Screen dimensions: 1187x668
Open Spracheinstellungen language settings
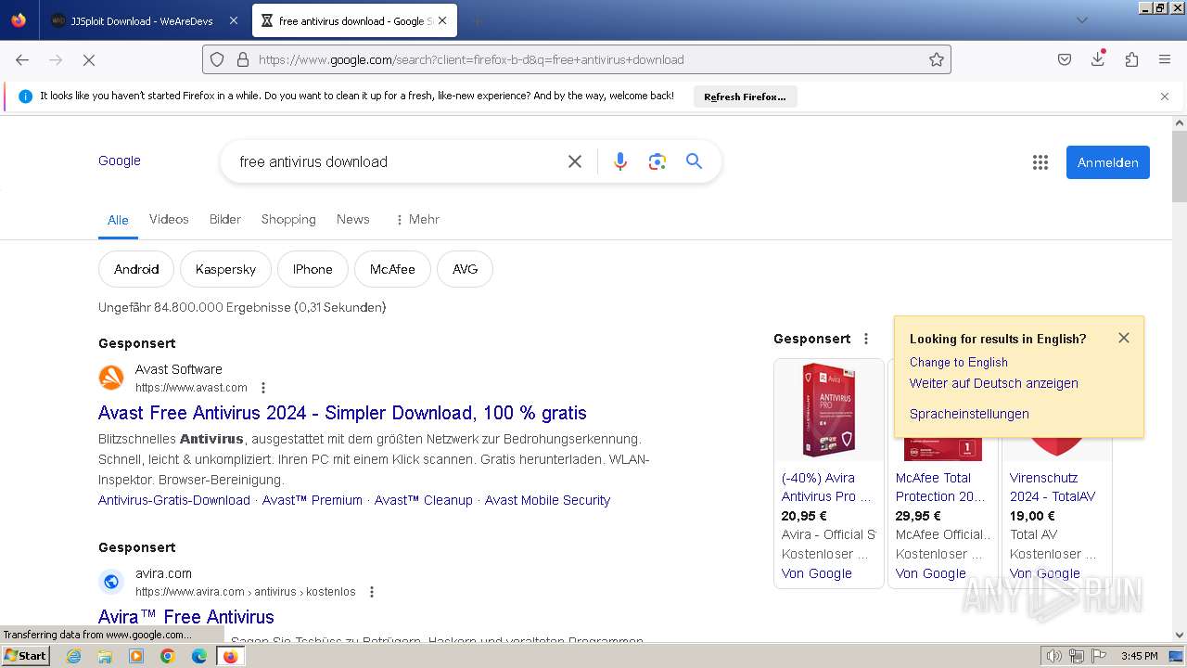click(969, 414)
